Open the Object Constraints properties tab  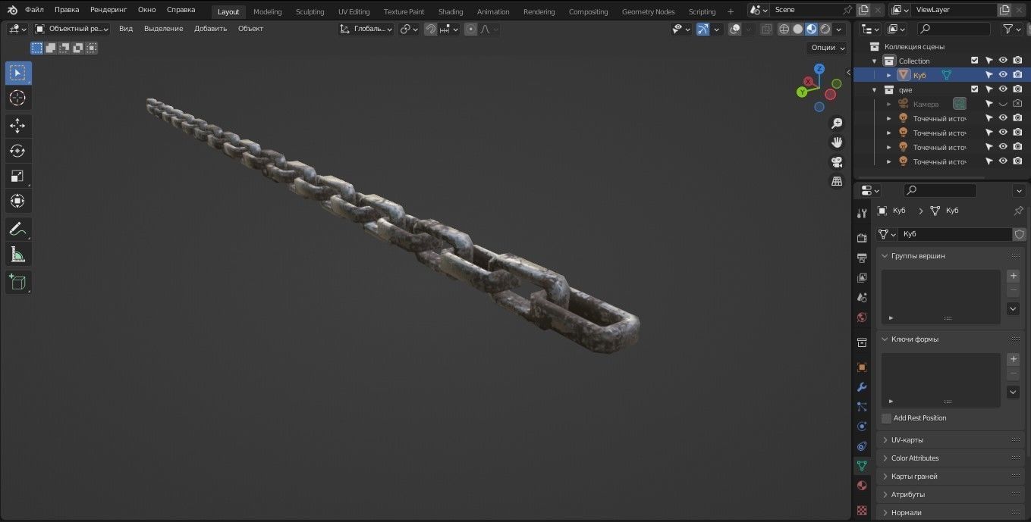862,445
